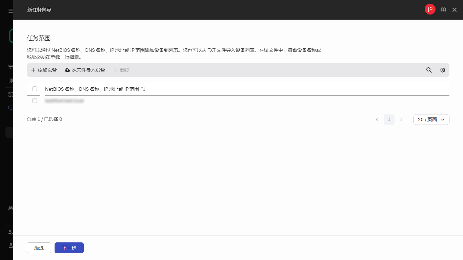This screenshot has width=463, height=260.
Task: Click the next page chevron in pagination
Action: (401, 120)
